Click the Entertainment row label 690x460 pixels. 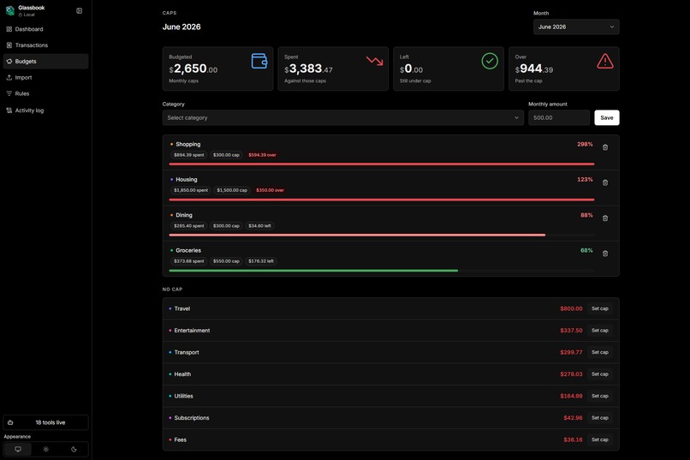192,331
